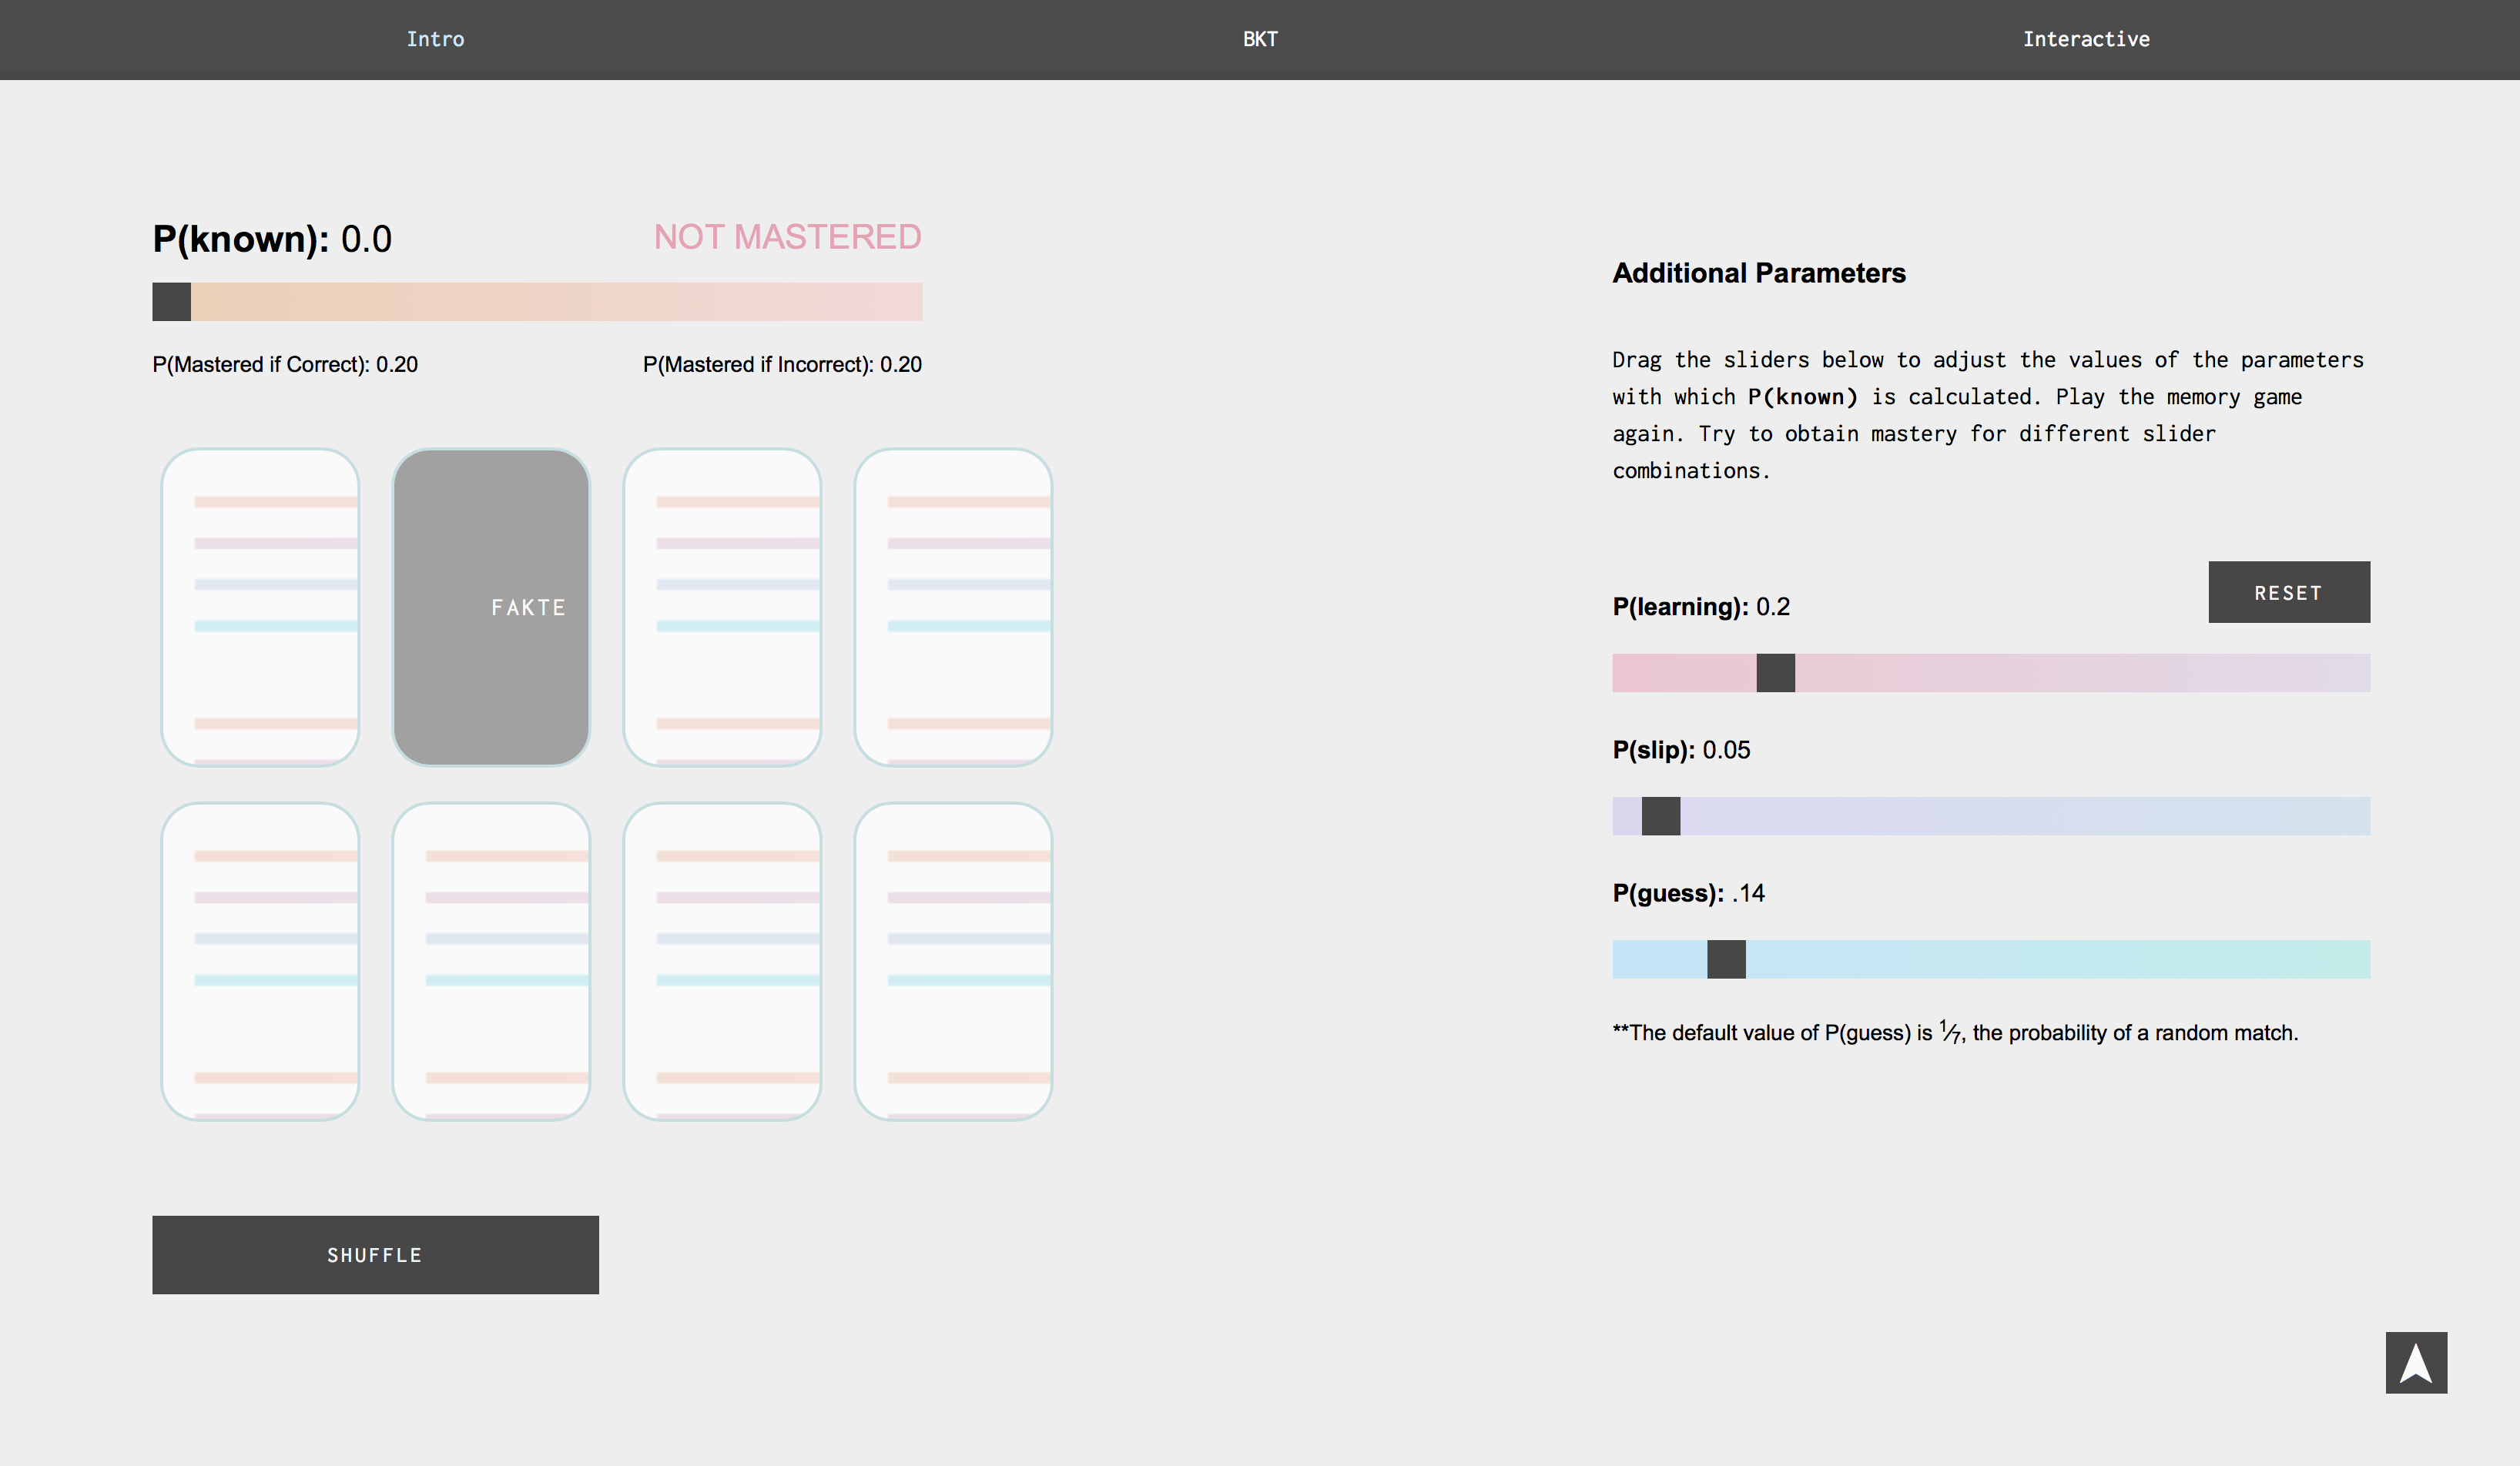Viewport: 2520px width, 1466px height.
Task: Click the P(learning) slider handle
Action: pos(1775,673)
